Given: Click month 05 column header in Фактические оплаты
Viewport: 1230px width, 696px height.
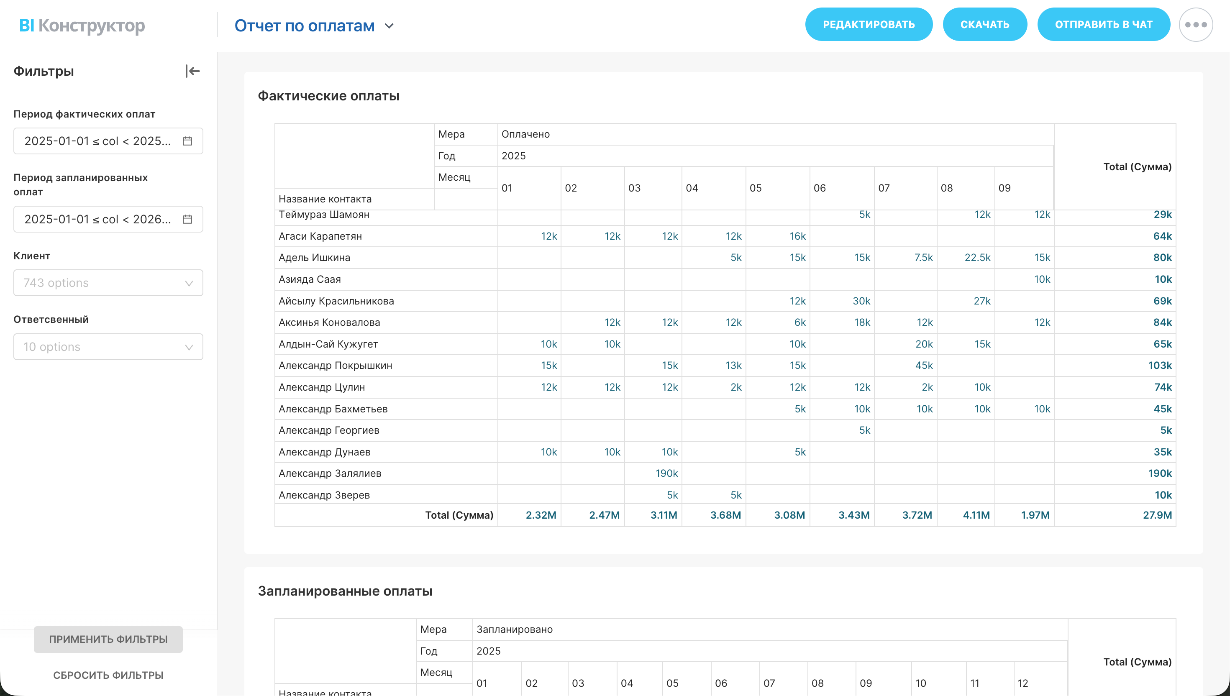Looking at the screenshot, I should tap(755, 188).
